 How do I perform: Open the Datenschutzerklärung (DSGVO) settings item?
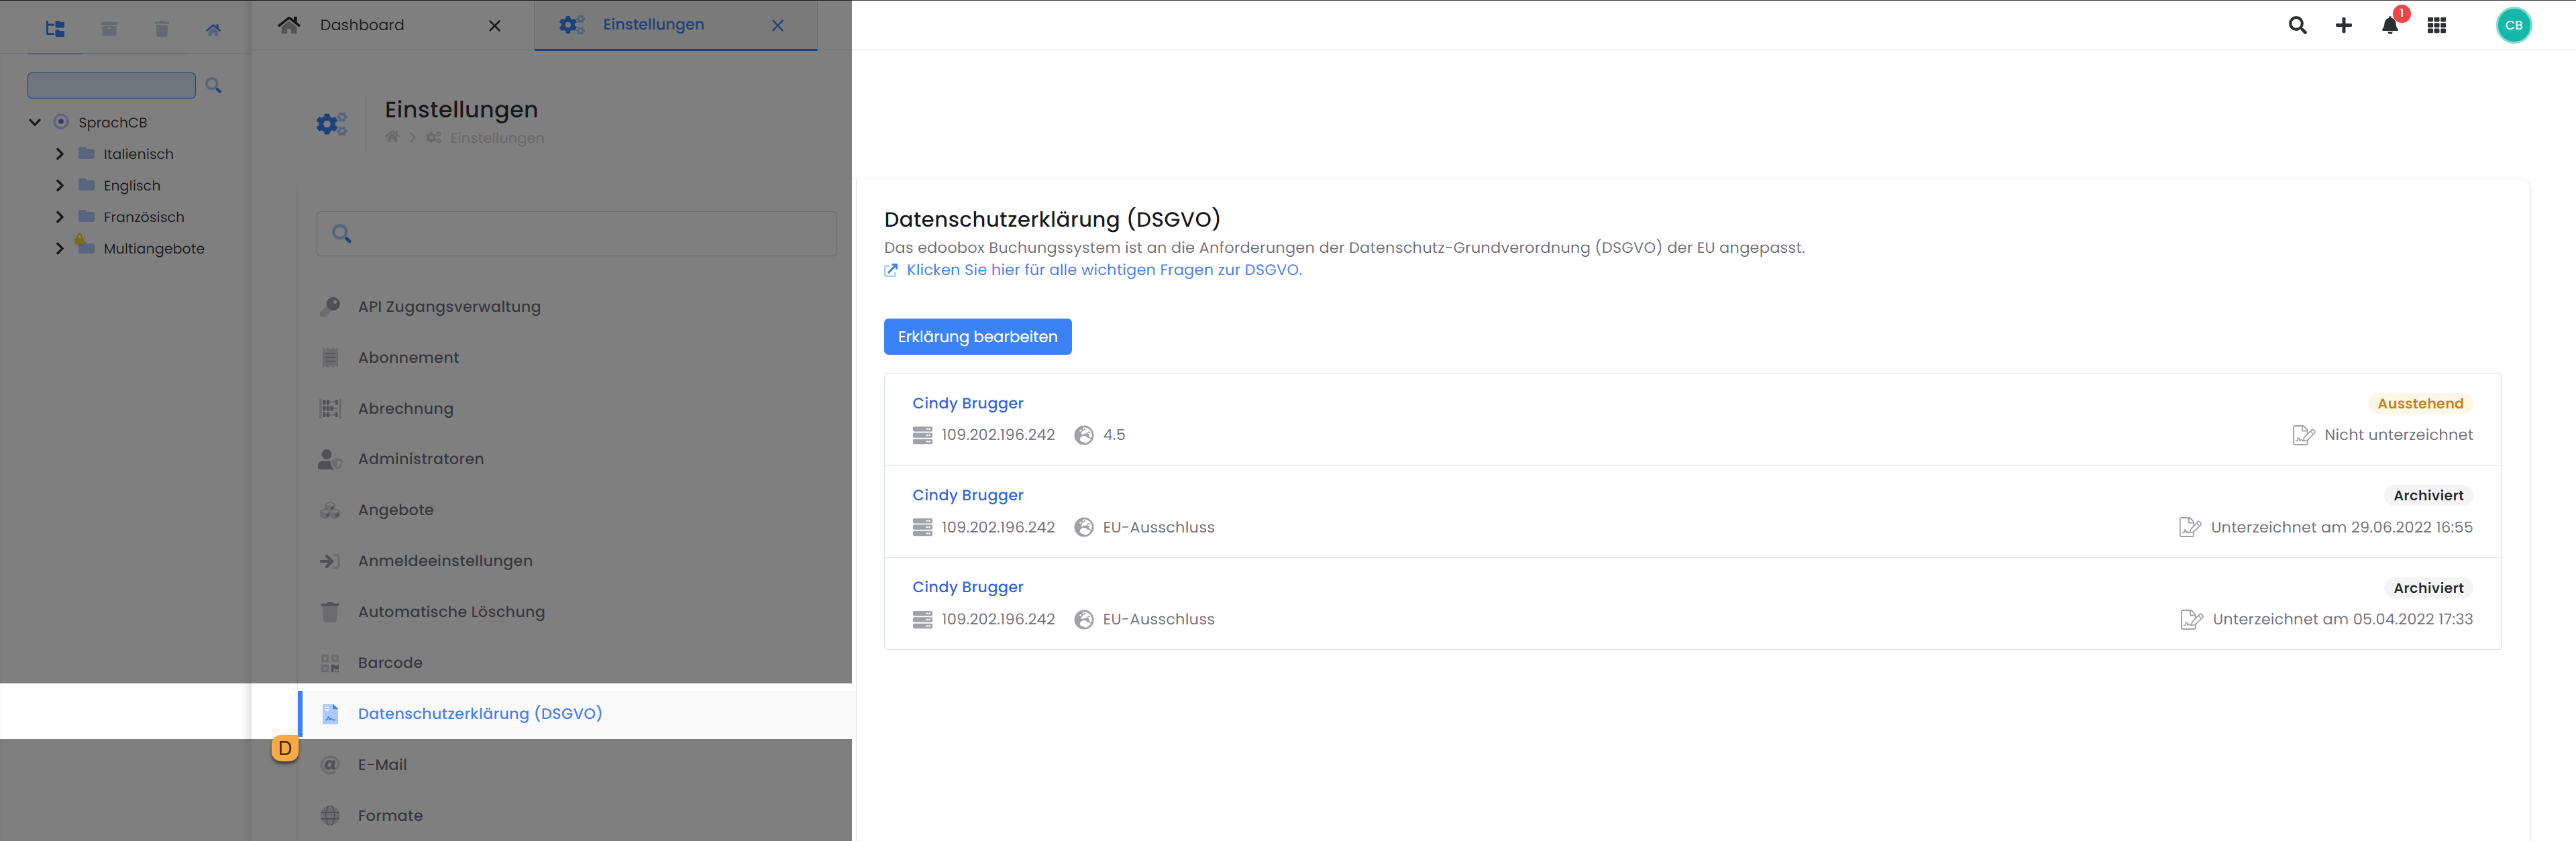pyautogui.click(x=479, y=714)
